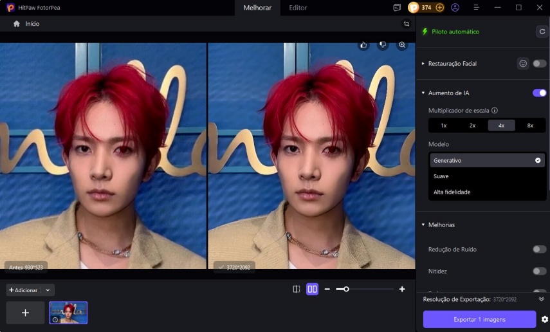The height and width of the screenshot is (332, 550).
Task: Disable the Aumento de IA toggle
Action: (539, 93)
